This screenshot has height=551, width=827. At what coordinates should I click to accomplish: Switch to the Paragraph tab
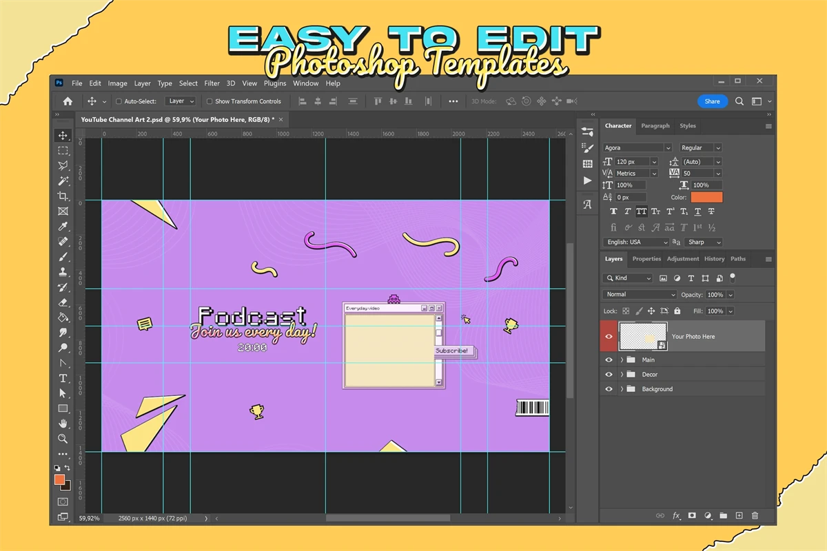[x=655, y=126]
